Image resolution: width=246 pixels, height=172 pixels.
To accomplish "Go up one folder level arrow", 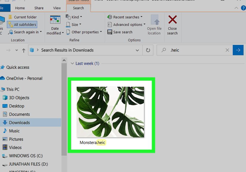I will pos(24,50).
